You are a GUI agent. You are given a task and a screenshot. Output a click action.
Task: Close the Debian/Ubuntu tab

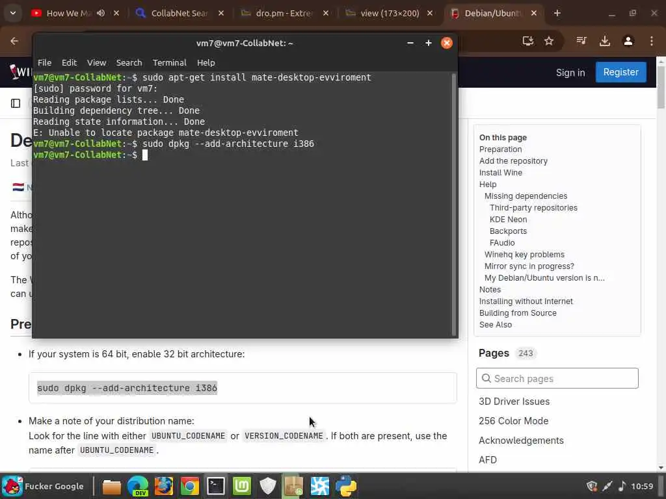[x=534, y=13]
